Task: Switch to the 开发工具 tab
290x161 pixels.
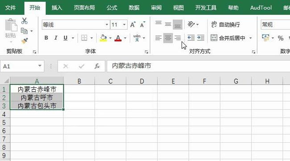Action: [x=206, y=8]
